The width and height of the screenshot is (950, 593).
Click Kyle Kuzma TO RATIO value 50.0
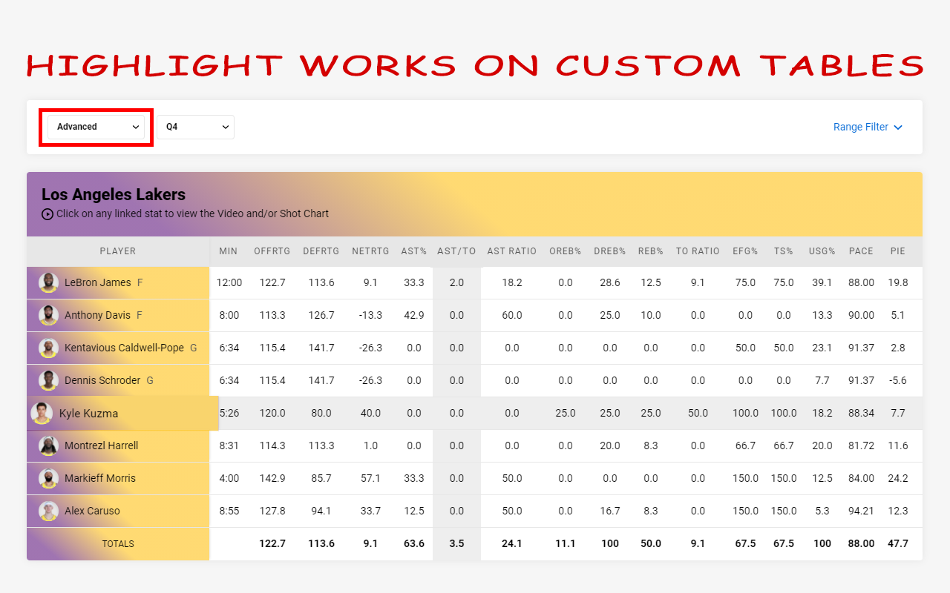click(x=698, y=413)
